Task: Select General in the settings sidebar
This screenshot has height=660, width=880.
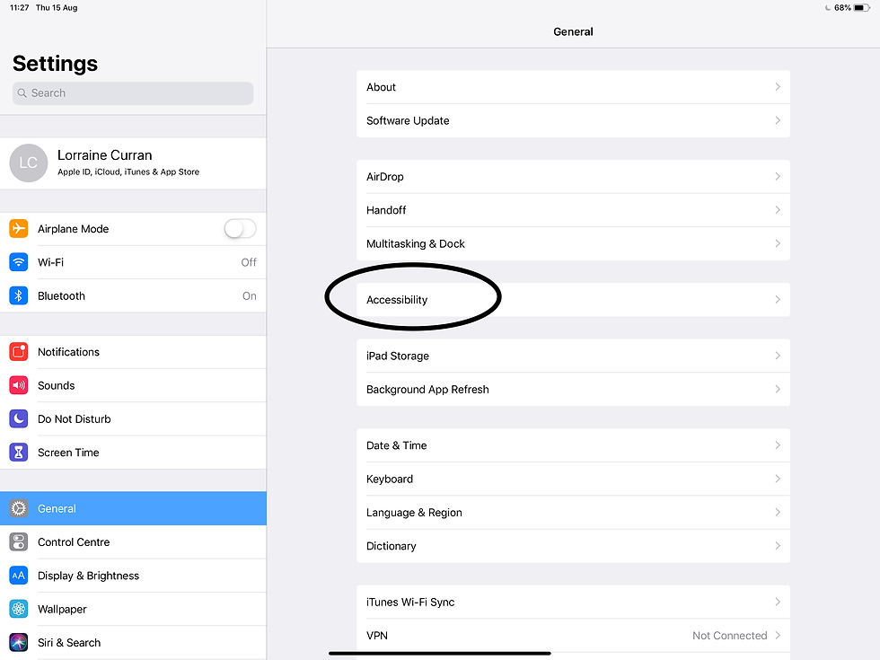Action: 133,508
